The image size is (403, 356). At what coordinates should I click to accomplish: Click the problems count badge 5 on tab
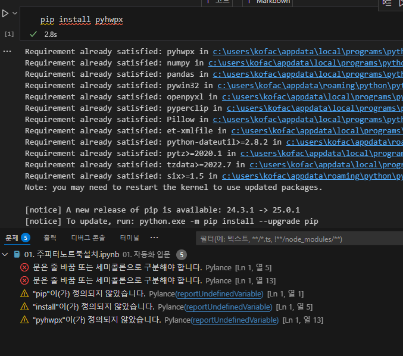26,238
